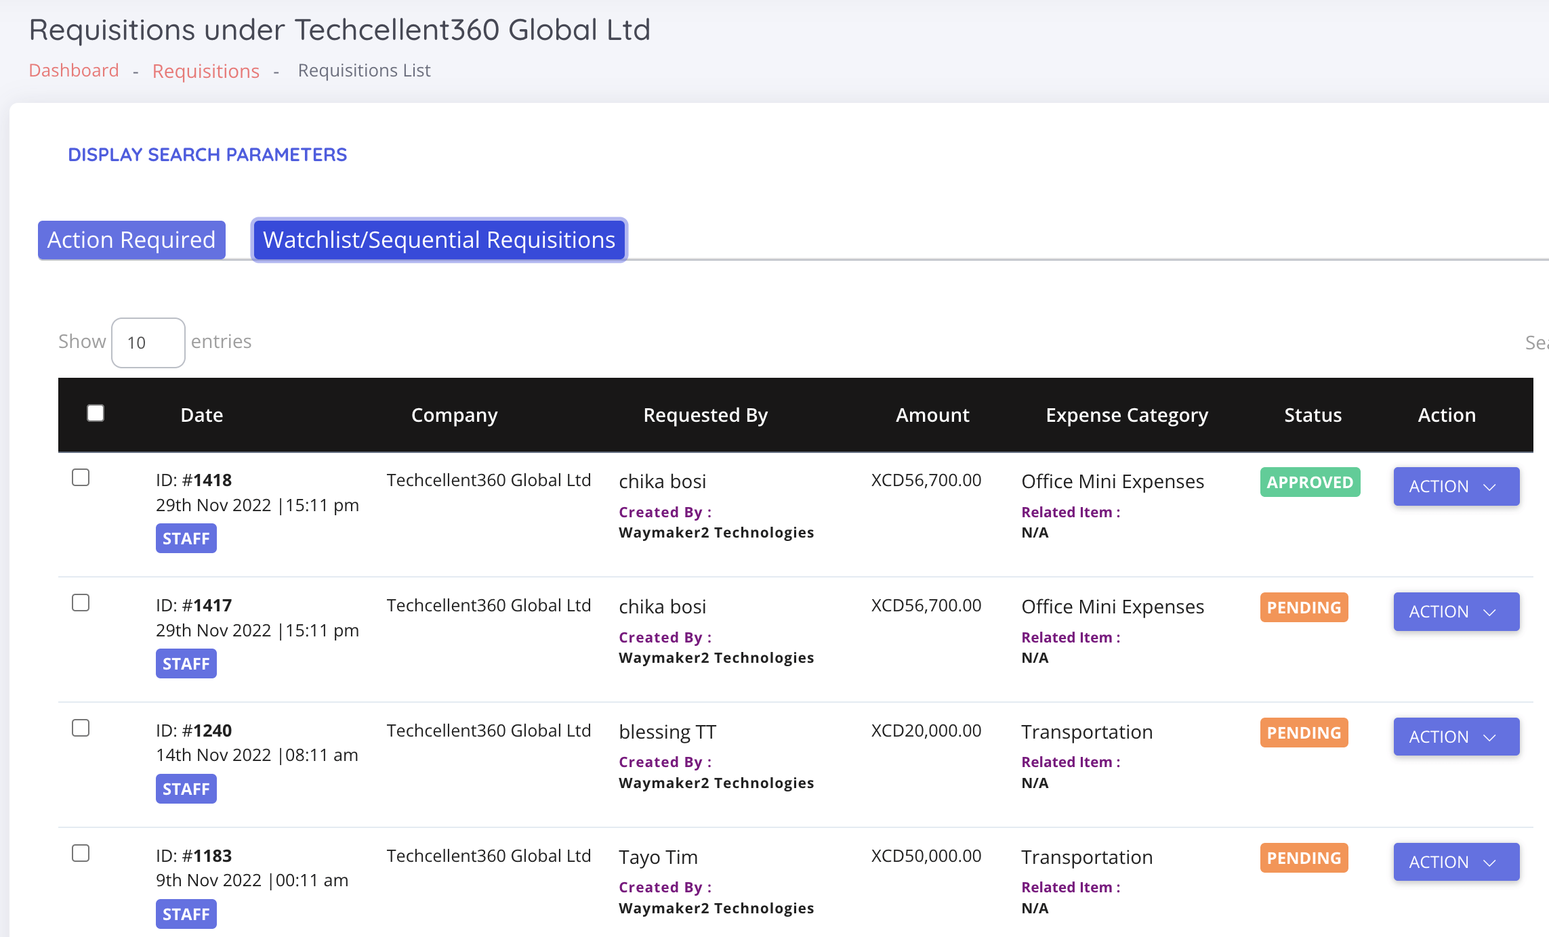Image resolution: width=1549 pixels, height=937 pixels.
Task: Click the Show entries count field
Action: (148, 343)
